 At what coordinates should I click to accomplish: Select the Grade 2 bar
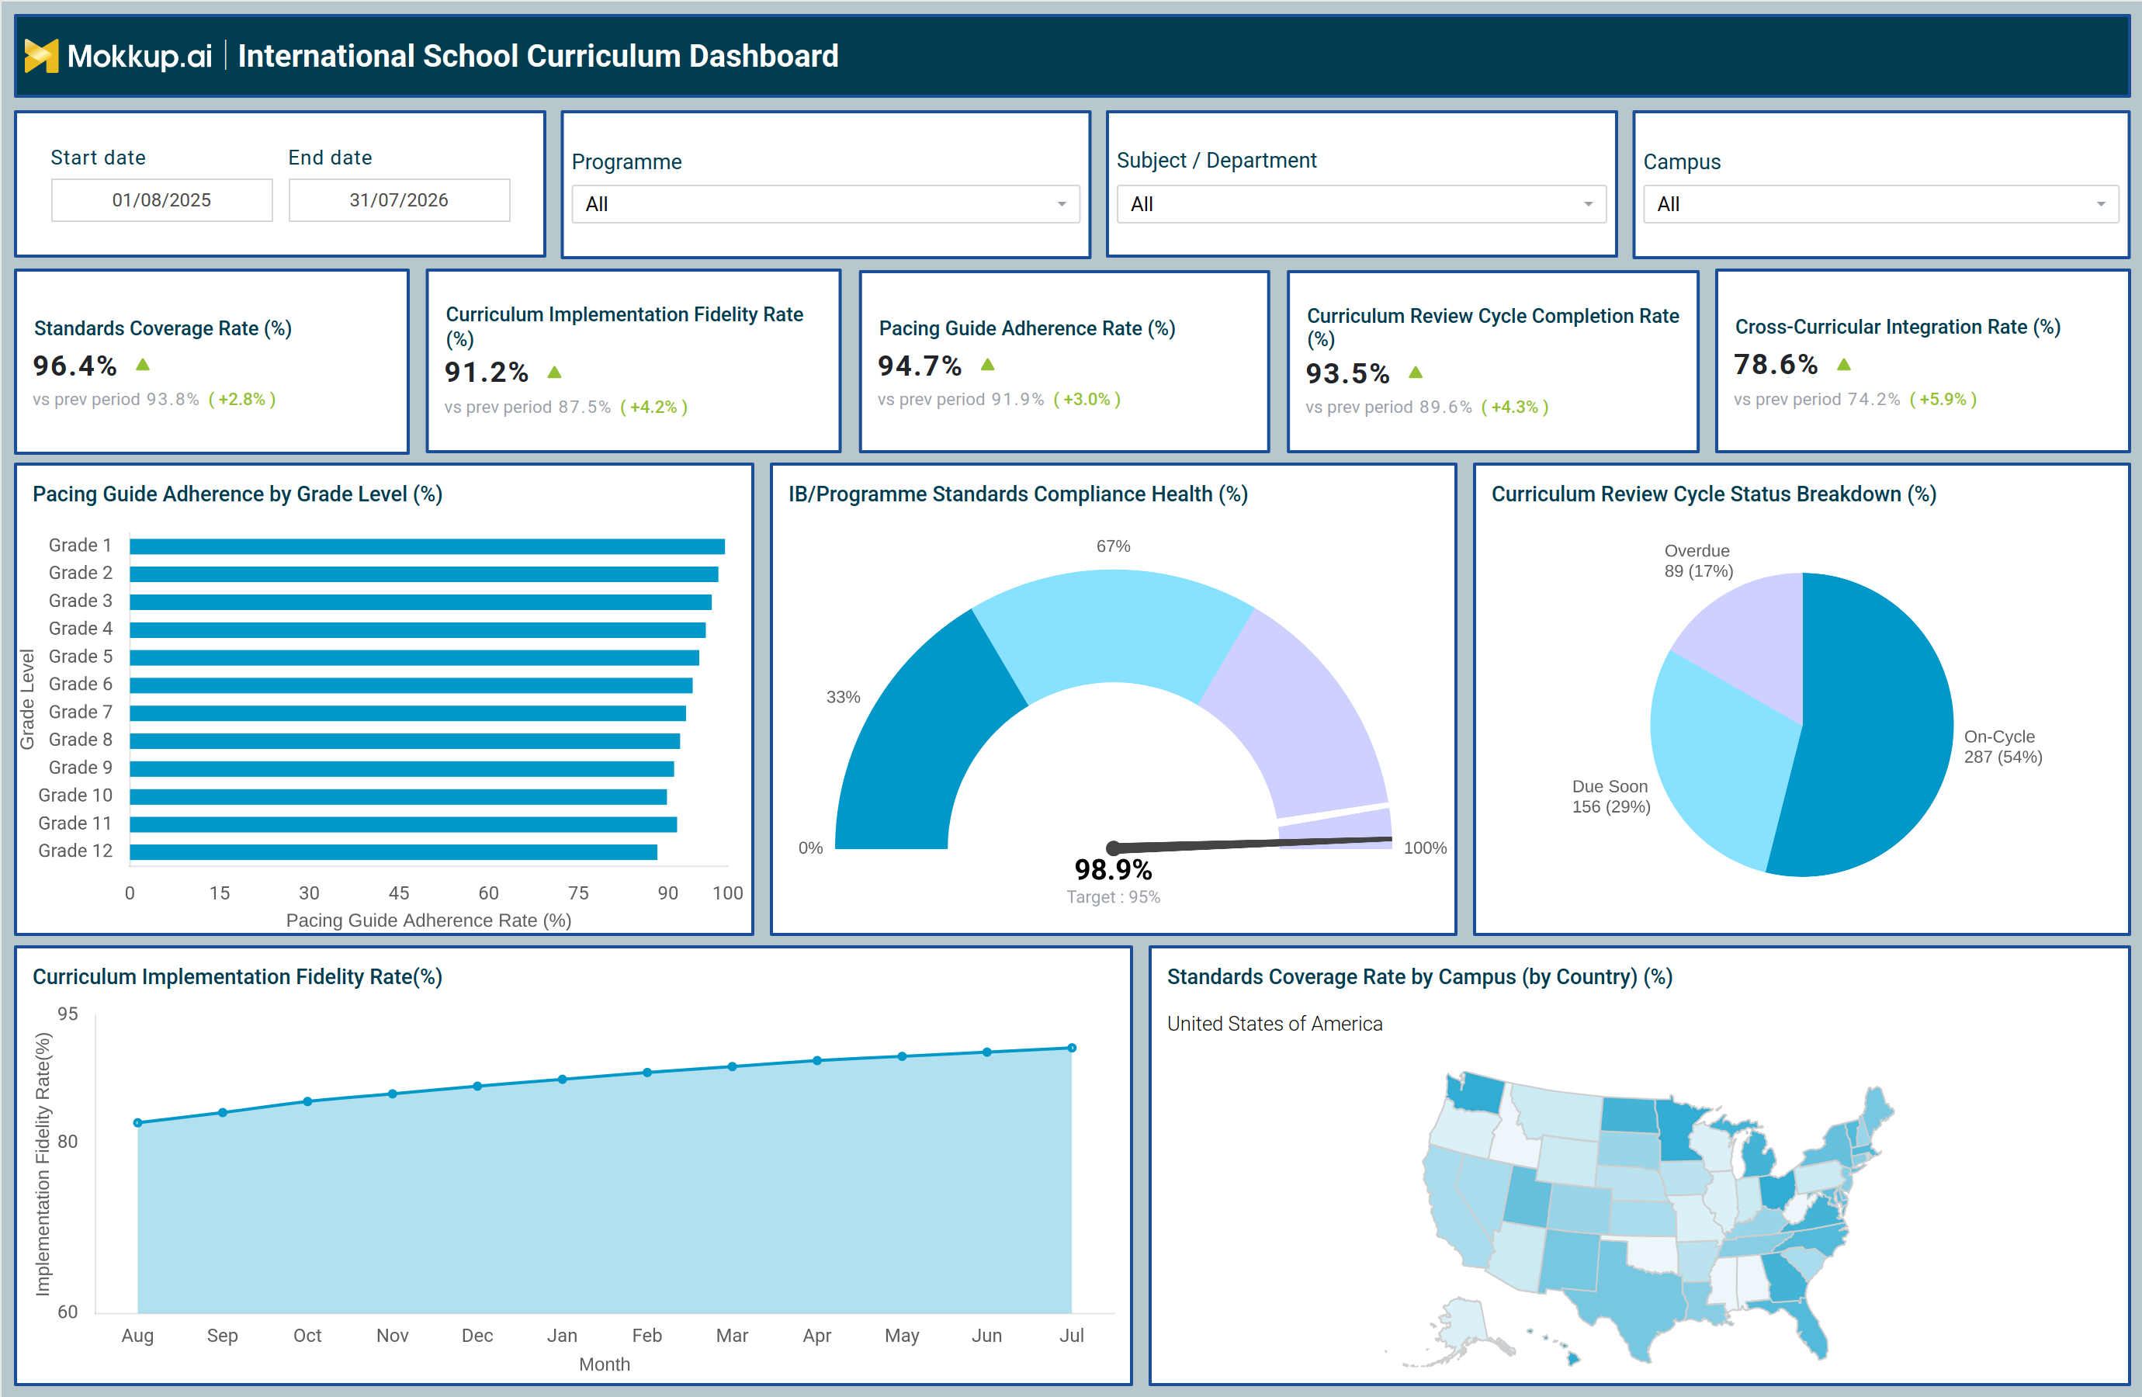click(424, 574)
